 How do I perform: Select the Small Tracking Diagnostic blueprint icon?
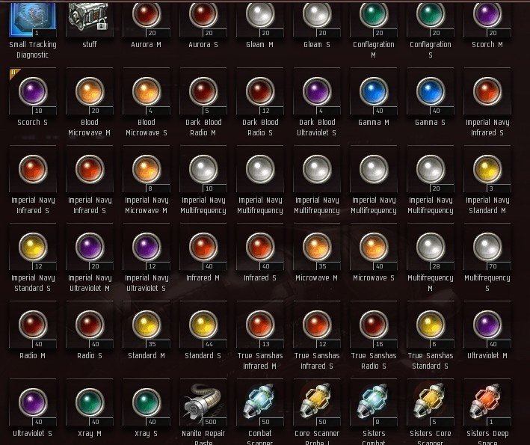click(33, 19)
